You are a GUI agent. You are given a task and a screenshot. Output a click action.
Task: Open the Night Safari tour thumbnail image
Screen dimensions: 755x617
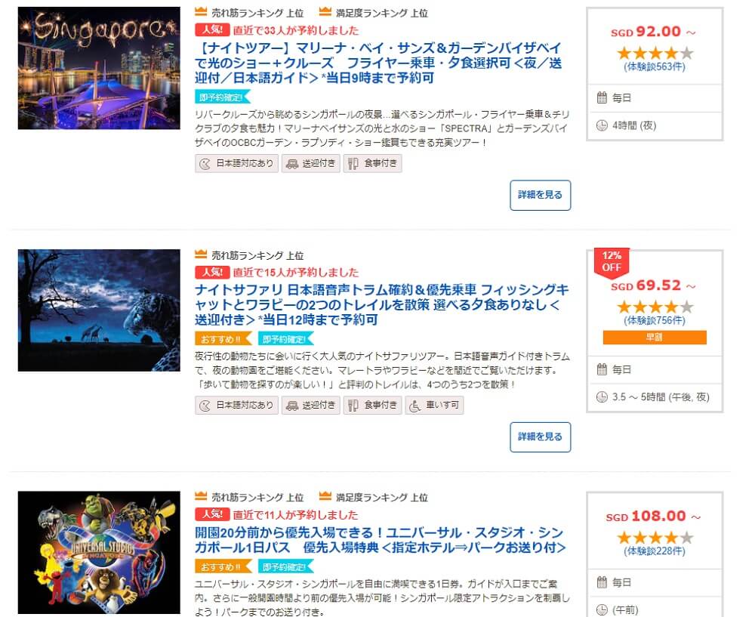99,310
